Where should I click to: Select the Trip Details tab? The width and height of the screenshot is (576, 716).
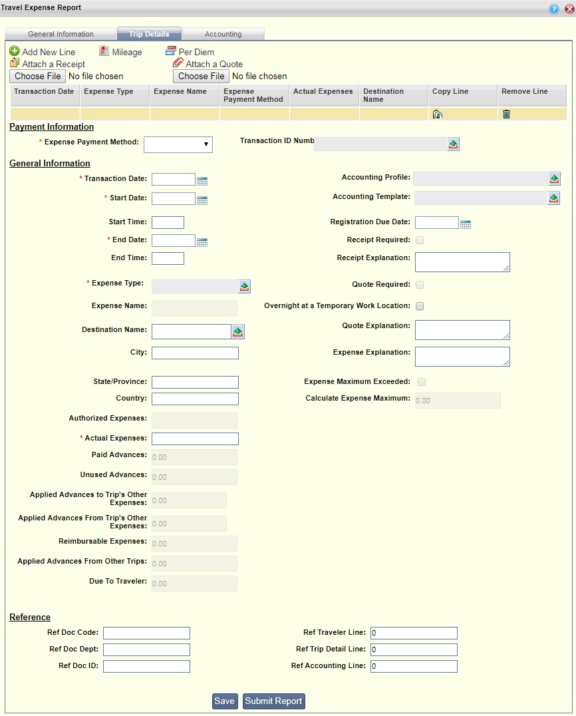point(149,34)
